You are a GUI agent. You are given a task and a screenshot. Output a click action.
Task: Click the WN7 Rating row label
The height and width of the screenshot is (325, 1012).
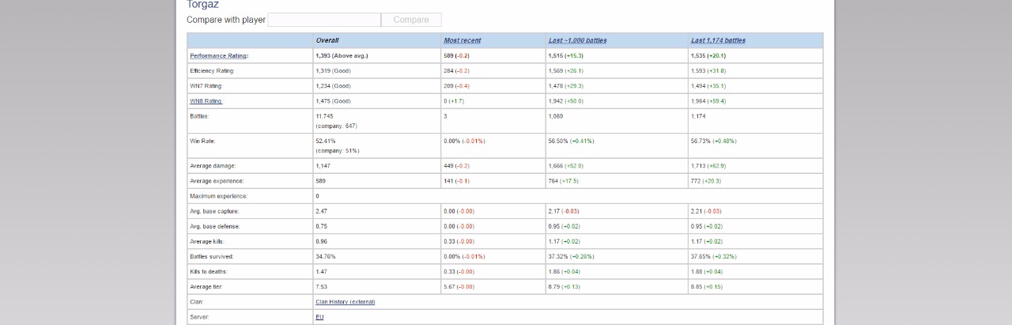(x=206, y=86)
